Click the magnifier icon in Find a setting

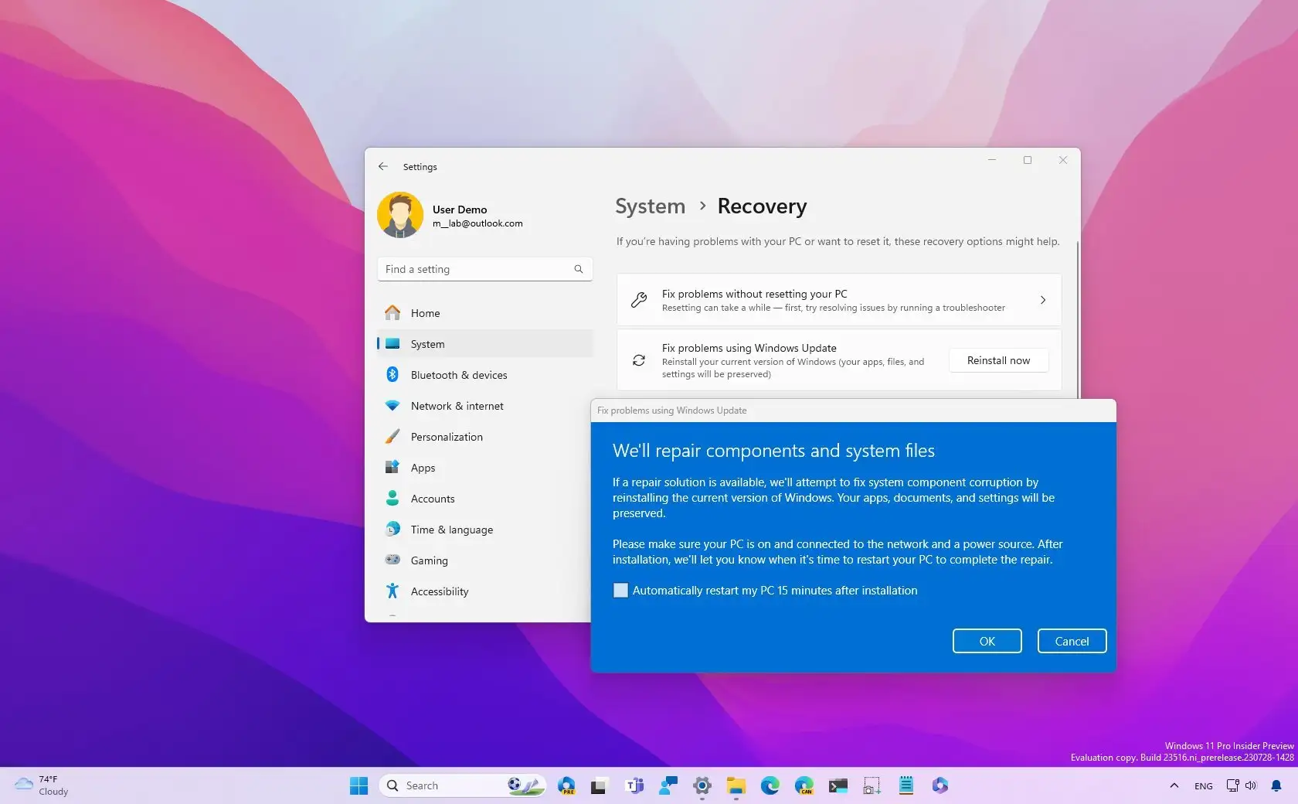(x=579, y=269)
